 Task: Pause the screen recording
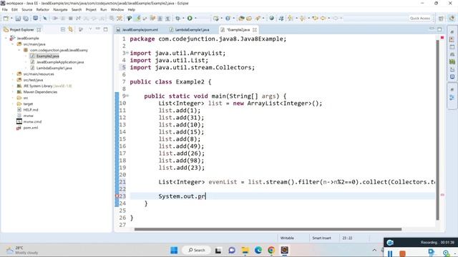(x=390, y=253)
